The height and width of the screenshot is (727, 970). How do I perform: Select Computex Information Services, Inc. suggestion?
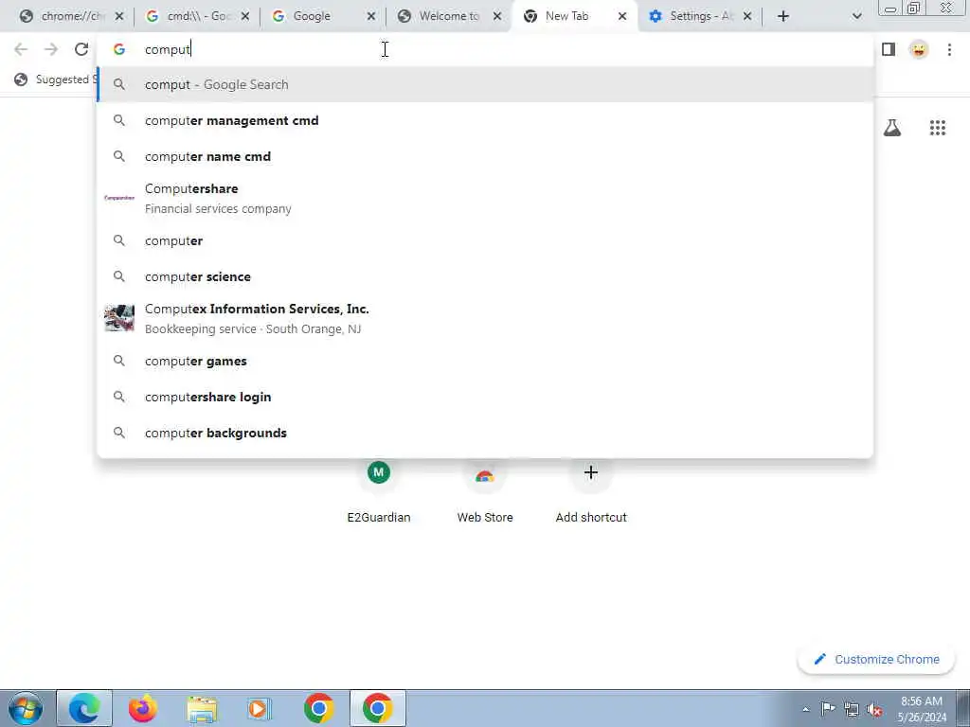pyautogui.click(x=485, y=318)
